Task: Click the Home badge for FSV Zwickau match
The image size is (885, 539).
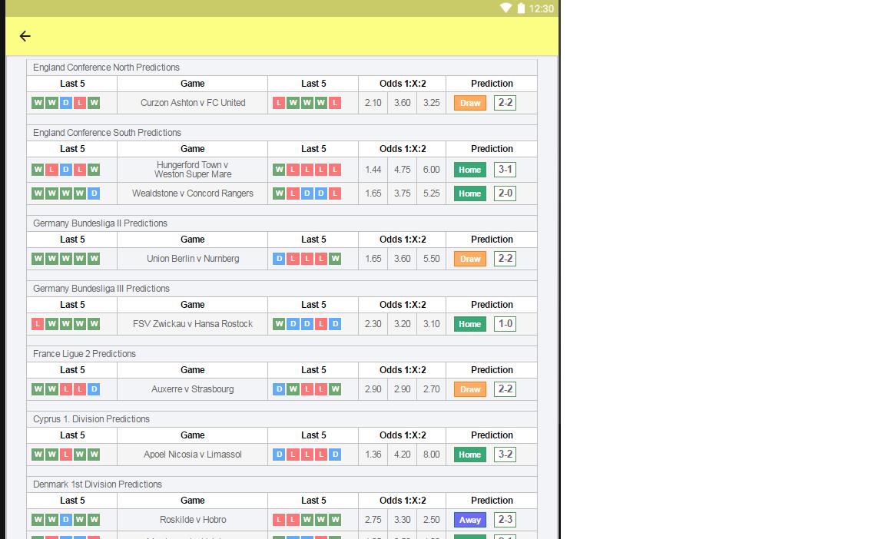Action: 469,324
